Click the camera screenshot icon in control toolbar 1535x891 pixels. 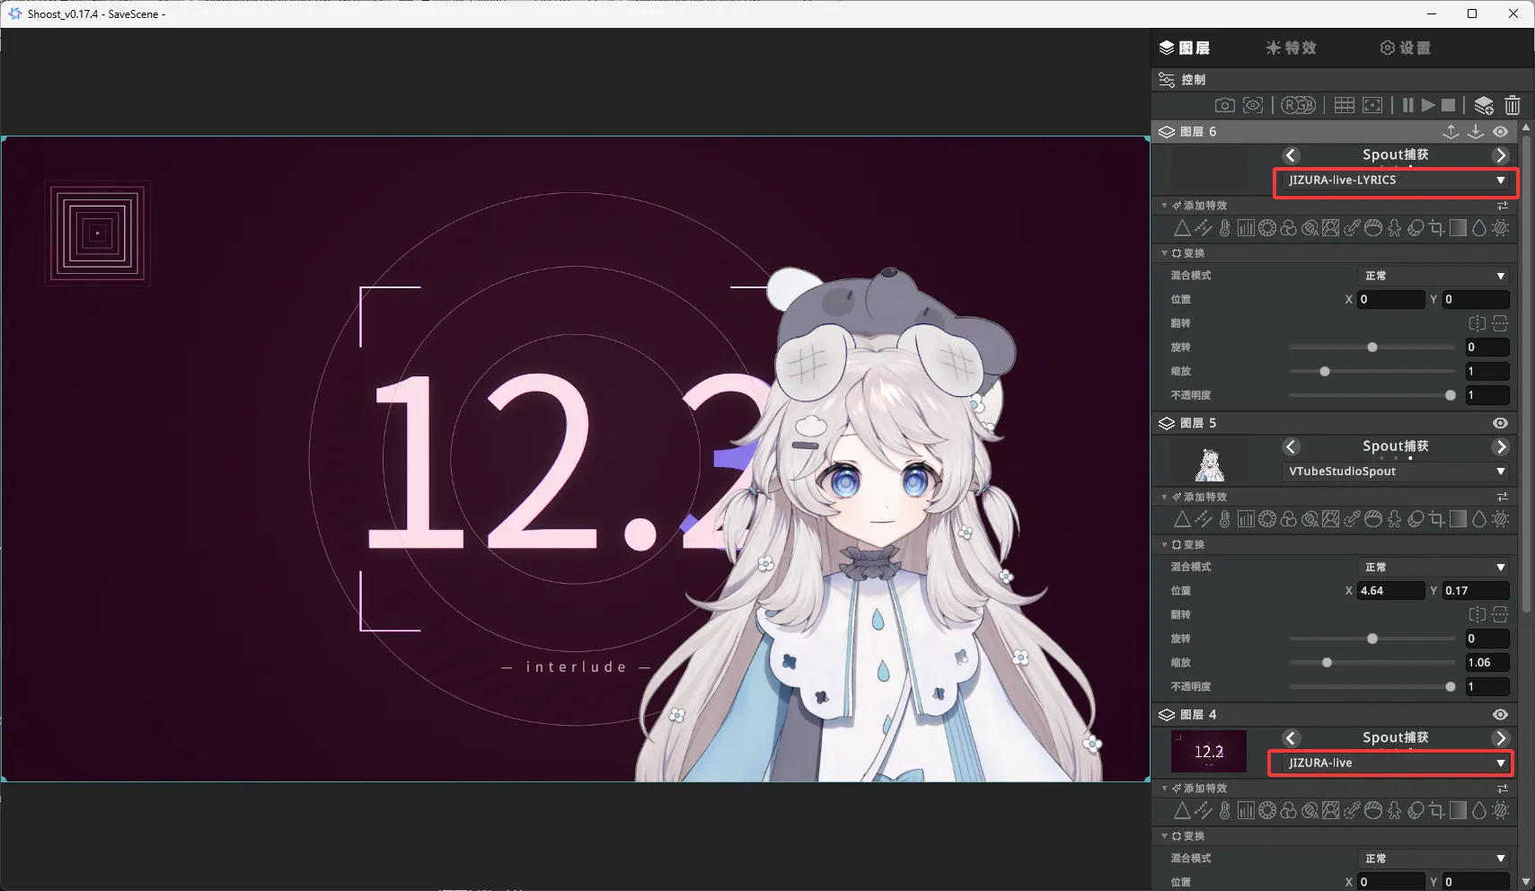(x=1224, y=105)
